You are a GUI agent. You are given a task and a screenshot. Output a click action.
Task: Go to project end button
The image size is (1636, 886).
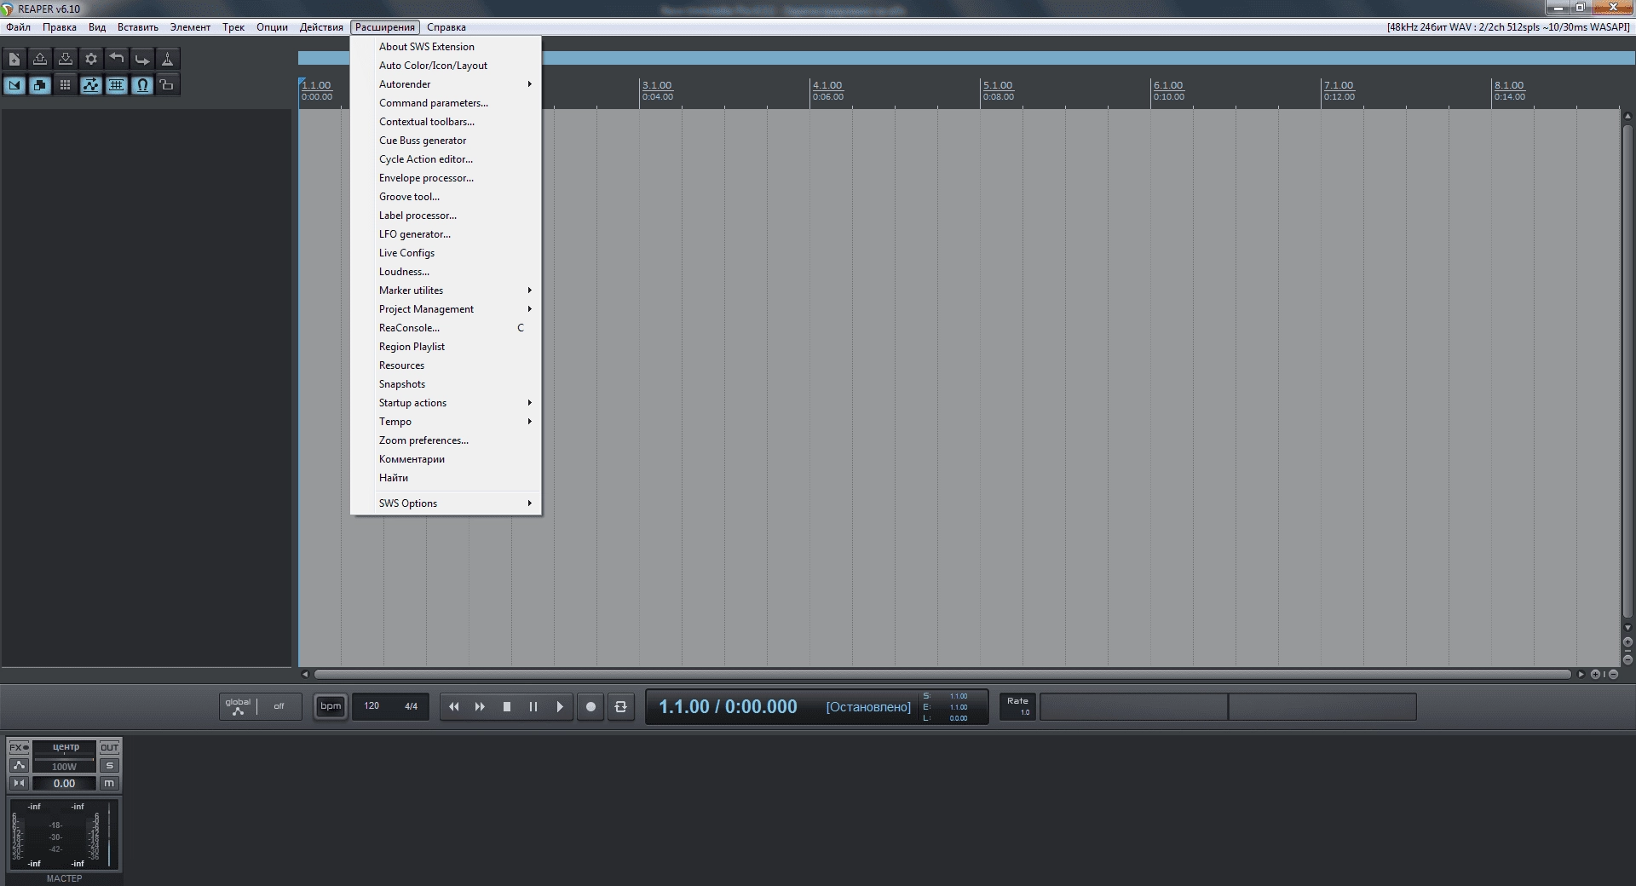point(481,706)
